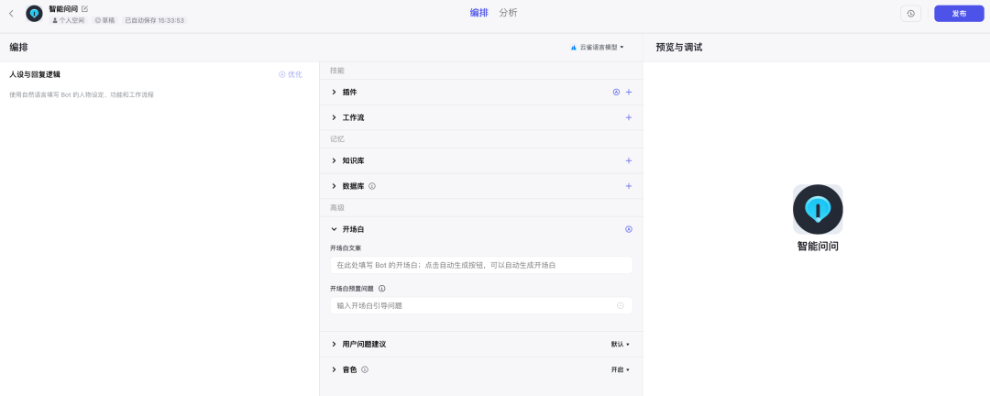Go back using the left arrow
Image resolution: width=990 pixels, height=396 pixels.
[x=11, y=13]
